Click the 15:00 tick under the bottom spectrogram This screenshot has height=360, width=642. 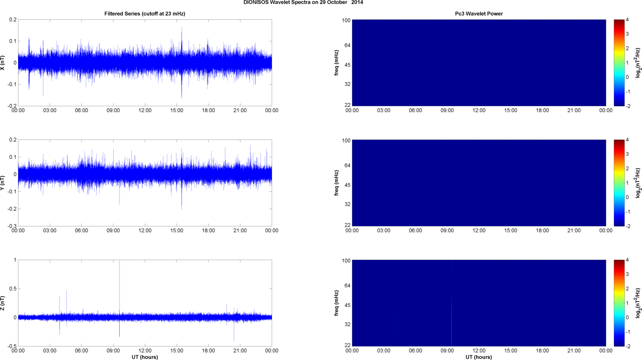point(511,351)
